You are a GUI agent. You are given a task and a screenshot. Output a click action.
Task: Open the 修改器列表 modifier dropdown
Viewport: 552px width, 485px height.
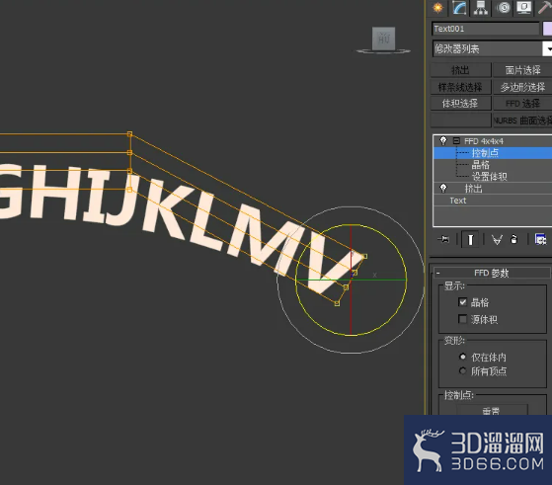tap(492, 49)
